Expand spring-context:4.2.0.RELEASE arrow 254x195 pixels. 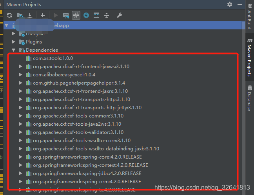pos(20,165)
